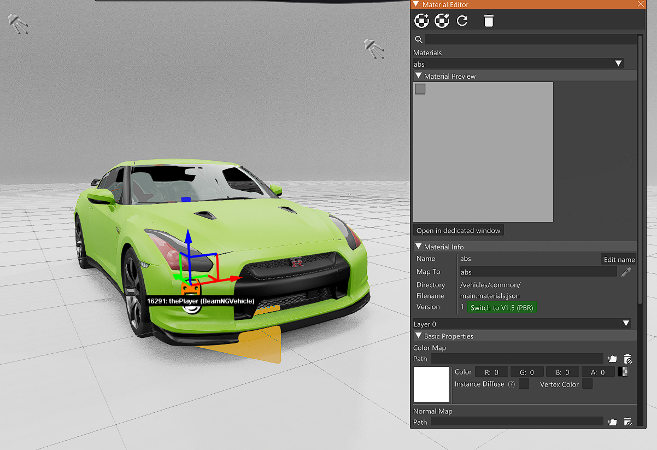This screenshot has width=657, height=450.
Task: Click the Color R value field
Action: coord(491,372)
